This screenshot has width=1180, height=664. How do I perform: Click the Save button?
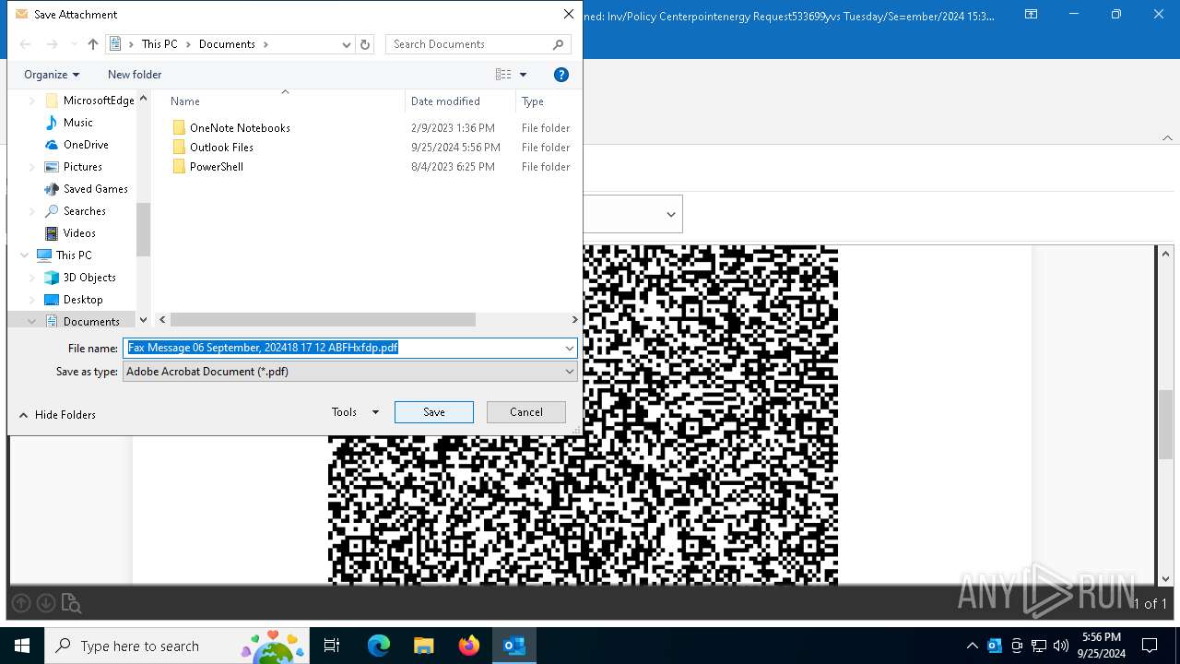[x=434, y=412]
